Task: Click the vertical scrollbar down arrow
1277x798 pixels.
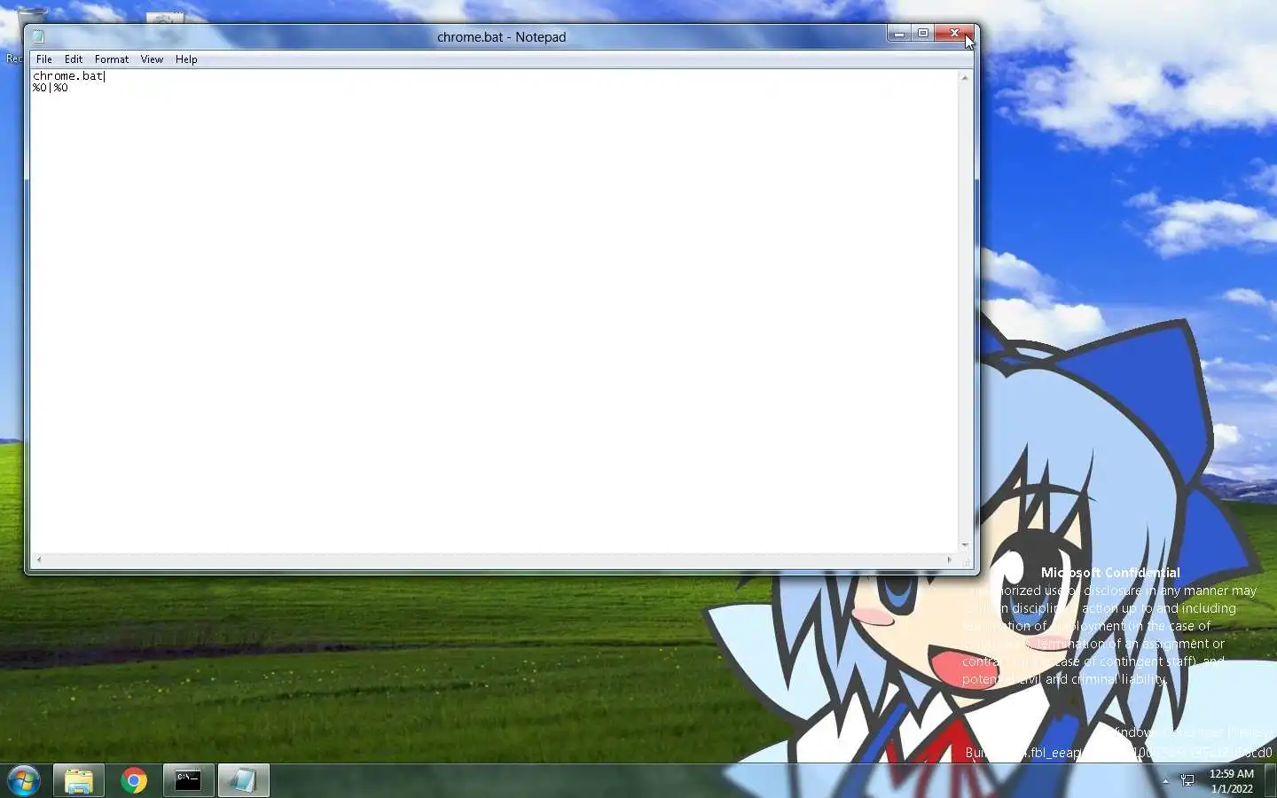Action: [x=965, y=545]
